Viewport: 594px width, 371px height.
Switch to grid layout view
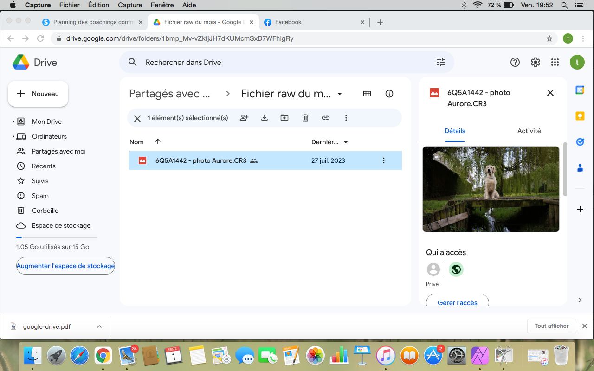tap(367, 94)
